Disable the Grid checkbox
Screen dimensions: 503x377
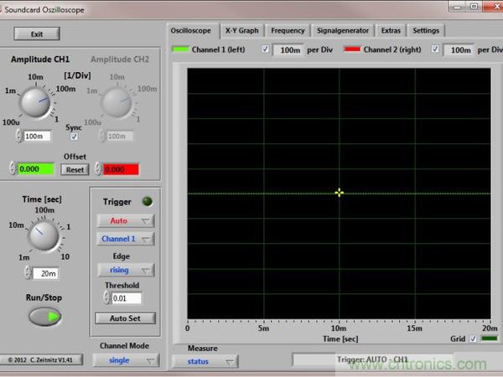point(471,338)
